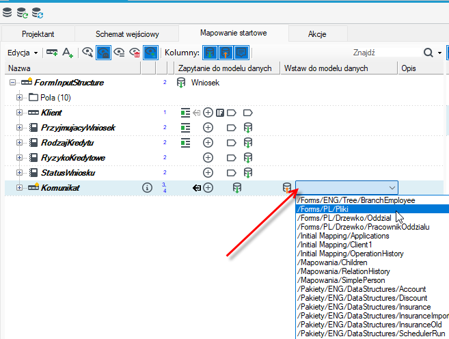
Task: Open the Edycja dropdown menu
Action: (x=23, y=53)
